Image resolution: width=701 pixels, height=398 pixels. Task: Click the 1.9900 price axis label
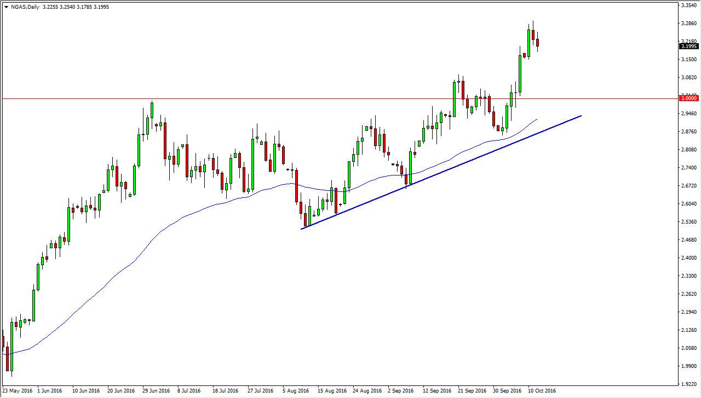pos(688,366)
